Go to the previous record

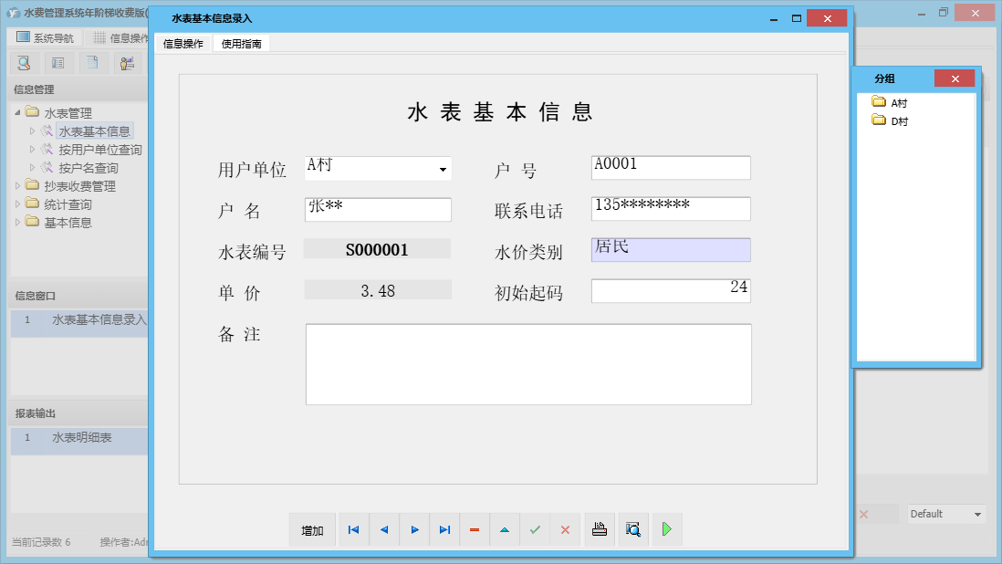coord(384,529)
